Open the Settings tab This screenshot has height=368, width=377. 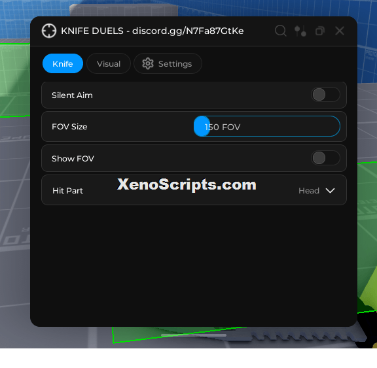point(168,63)
